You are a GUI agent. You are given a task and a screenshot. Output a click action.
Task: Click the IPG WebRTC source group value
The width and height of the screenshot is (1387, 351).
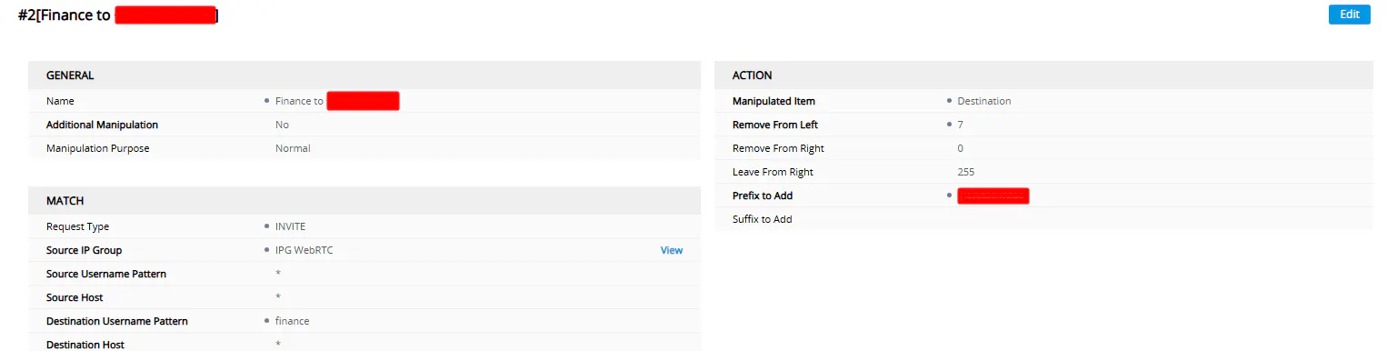(x=304, y=250)
